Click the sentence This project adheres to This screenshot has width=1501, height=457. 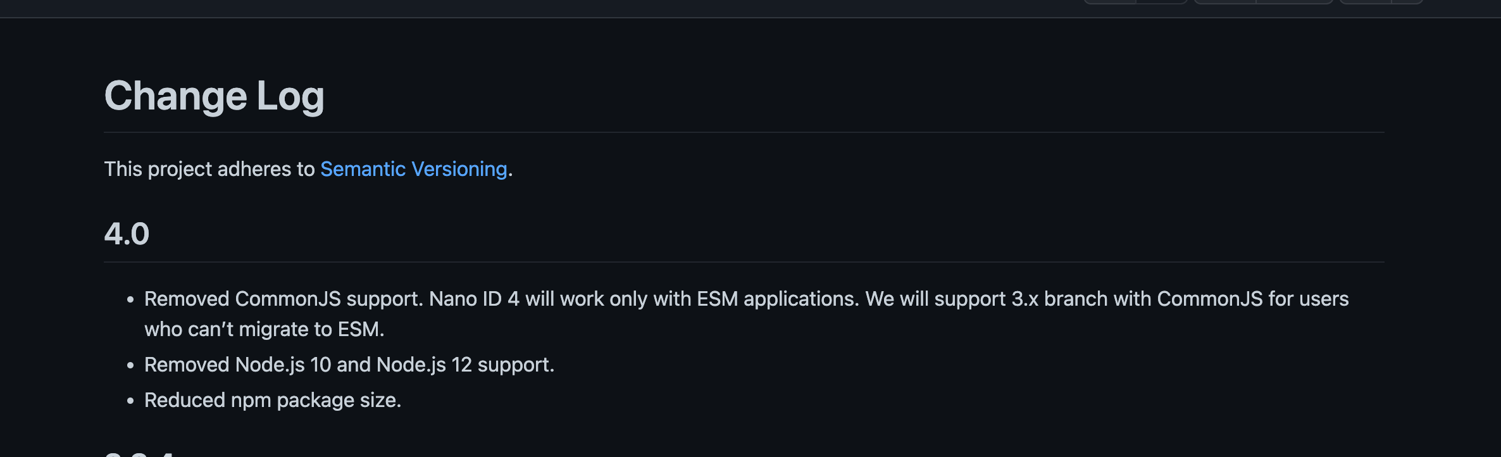pyautogui.click(x=209, y=169)
